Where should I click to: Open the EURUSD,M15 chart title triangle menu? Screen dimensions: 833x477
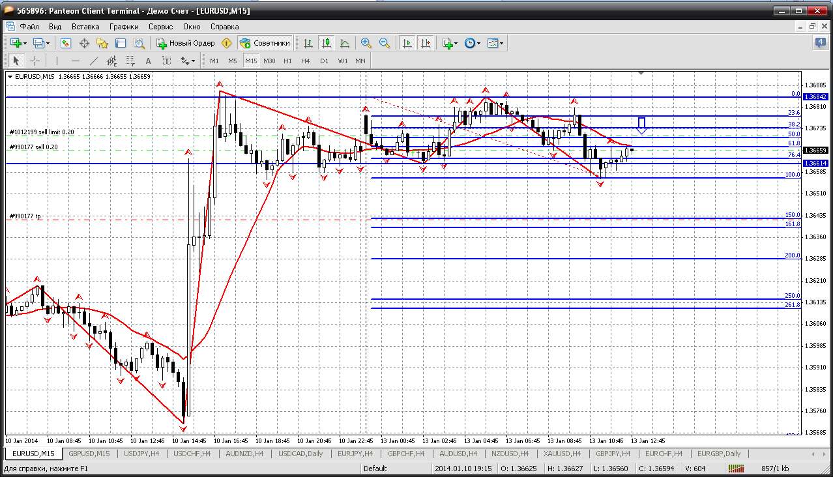point(10,76)
